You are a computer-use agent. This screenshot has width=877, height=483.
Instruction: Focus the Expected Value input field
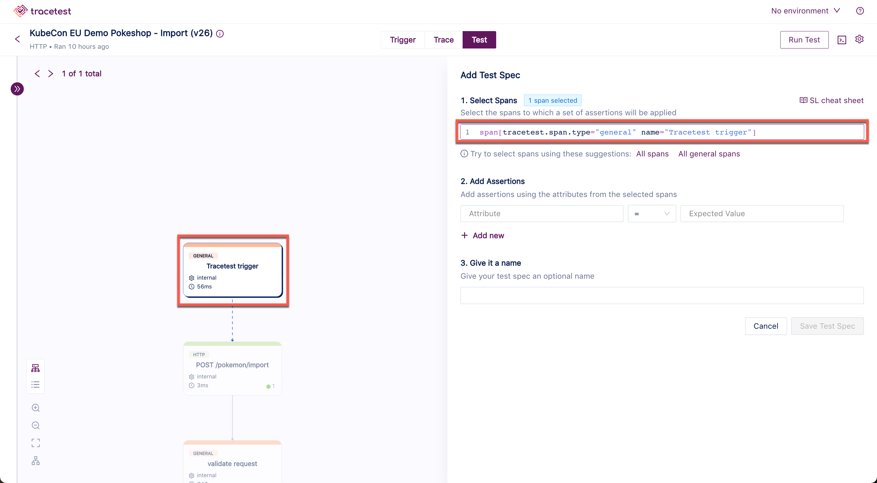[x=762, y=214]
